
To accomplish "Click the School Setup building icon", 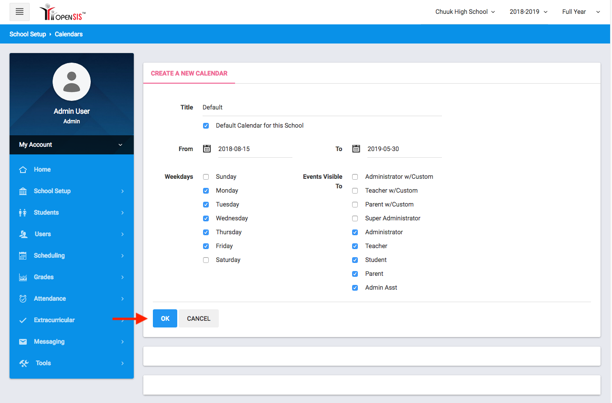I will point(23,191).
